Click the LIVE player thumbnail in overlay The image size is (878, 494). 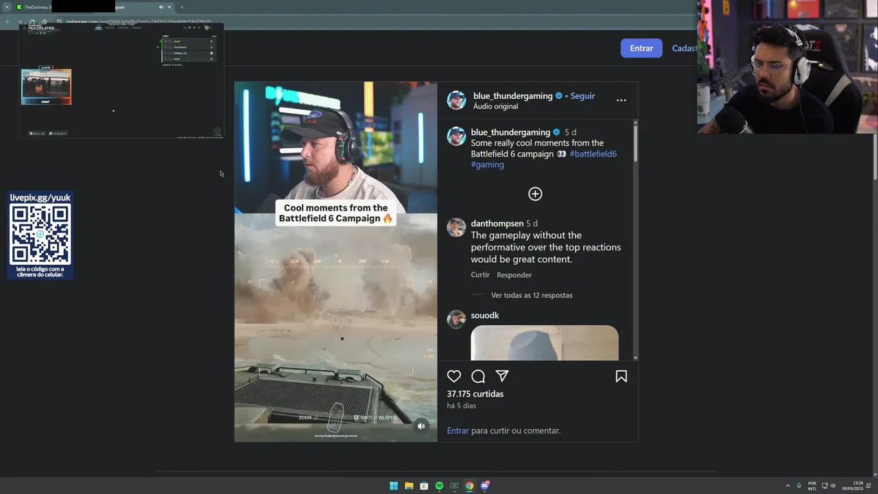pos(46,86)
